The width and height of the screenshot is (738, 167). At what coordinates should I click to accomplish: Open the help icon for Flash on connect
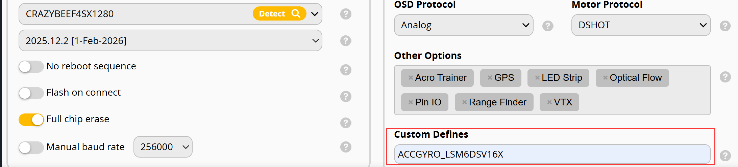click(345, 96)
